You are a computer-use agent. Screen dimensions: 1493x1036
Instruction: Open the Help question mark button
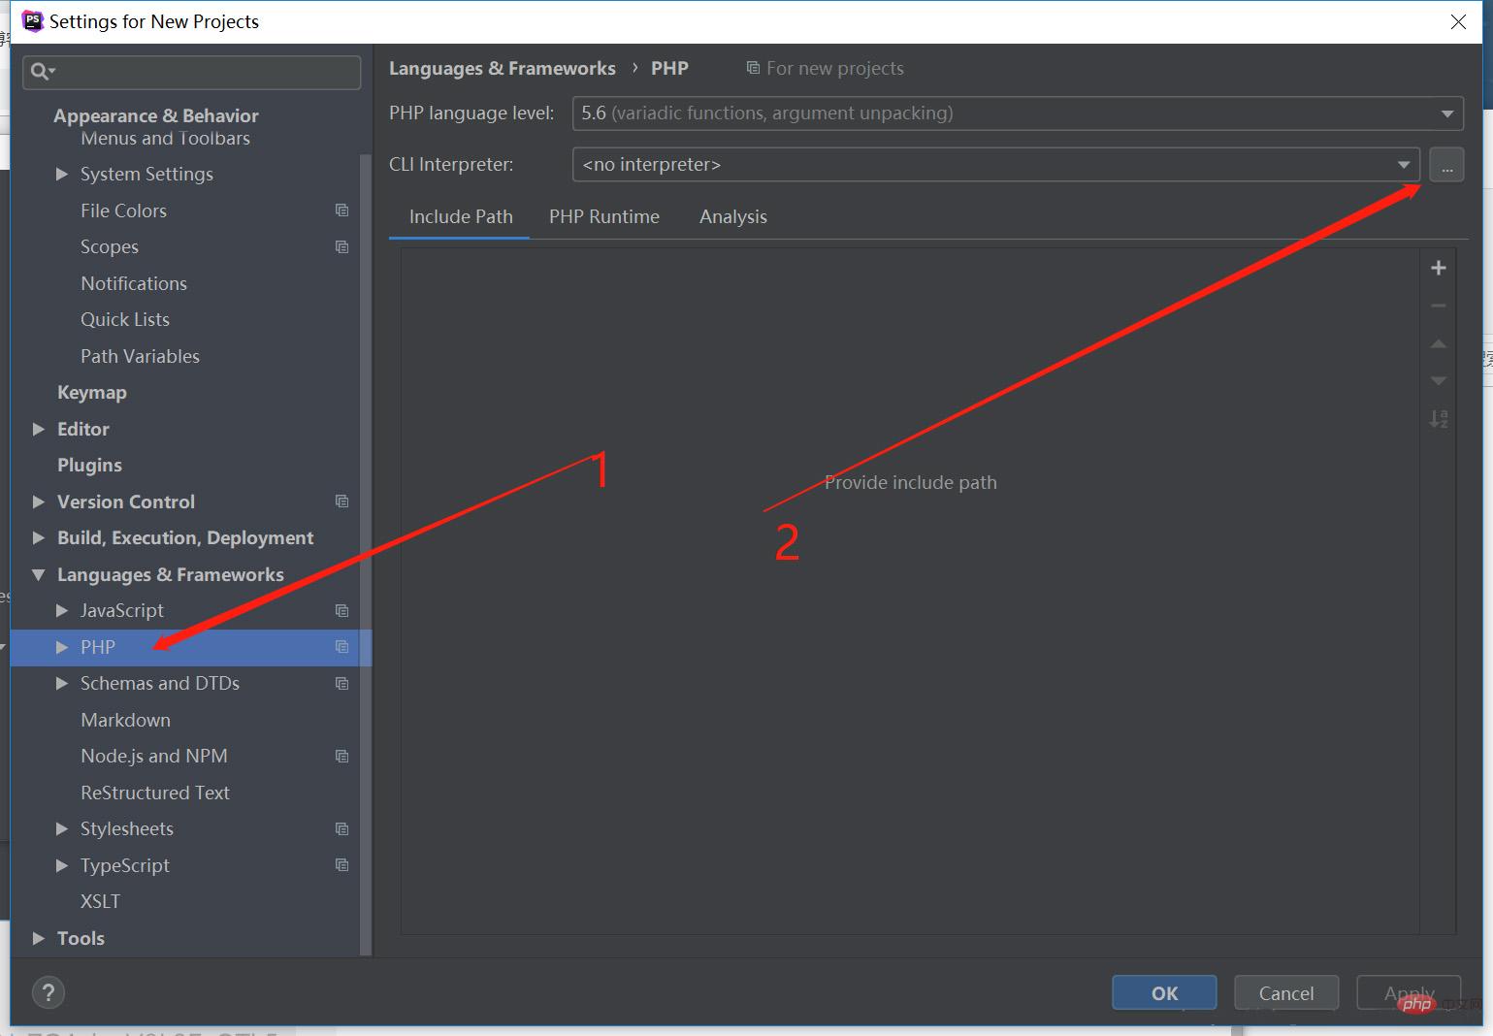(x=49, y=992)
